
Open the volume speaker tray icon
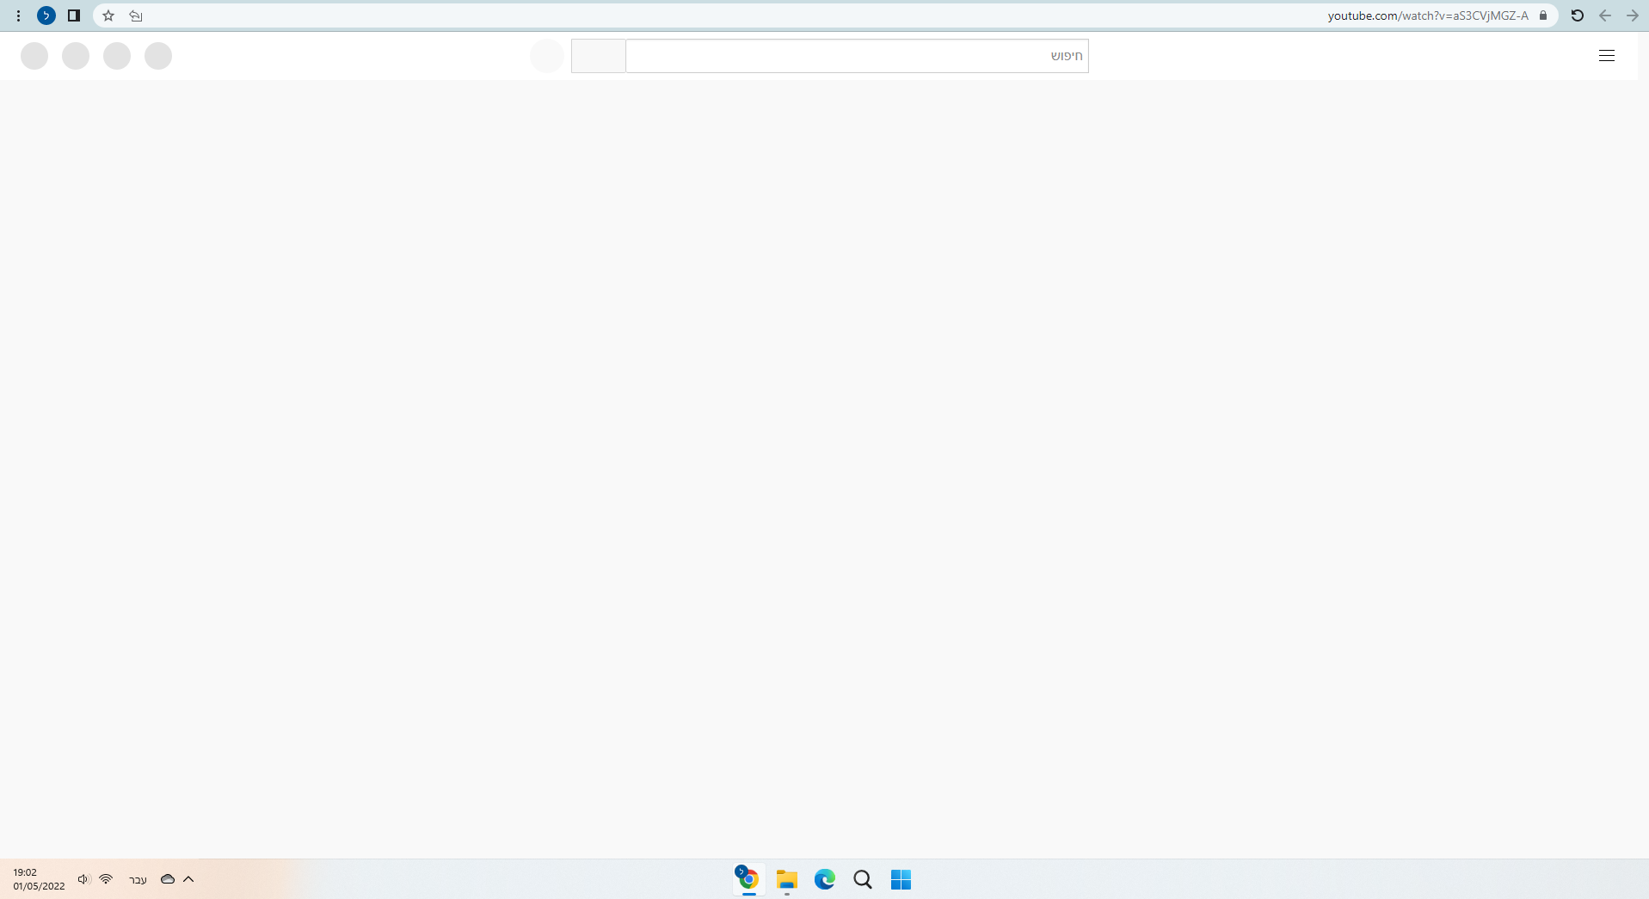click(x=83, y=879)
